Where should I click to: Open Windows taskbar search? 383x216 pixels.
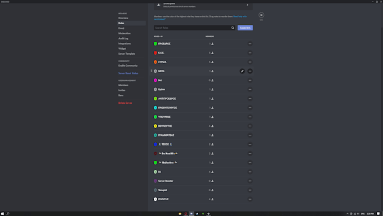coord(8,214)
